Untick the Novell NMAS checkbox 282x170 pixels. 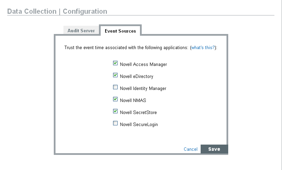tap(115, 99)
